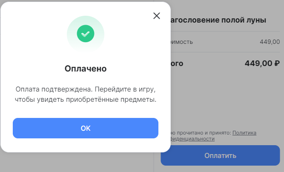Click the bold total row label

[x=177, y=64]
